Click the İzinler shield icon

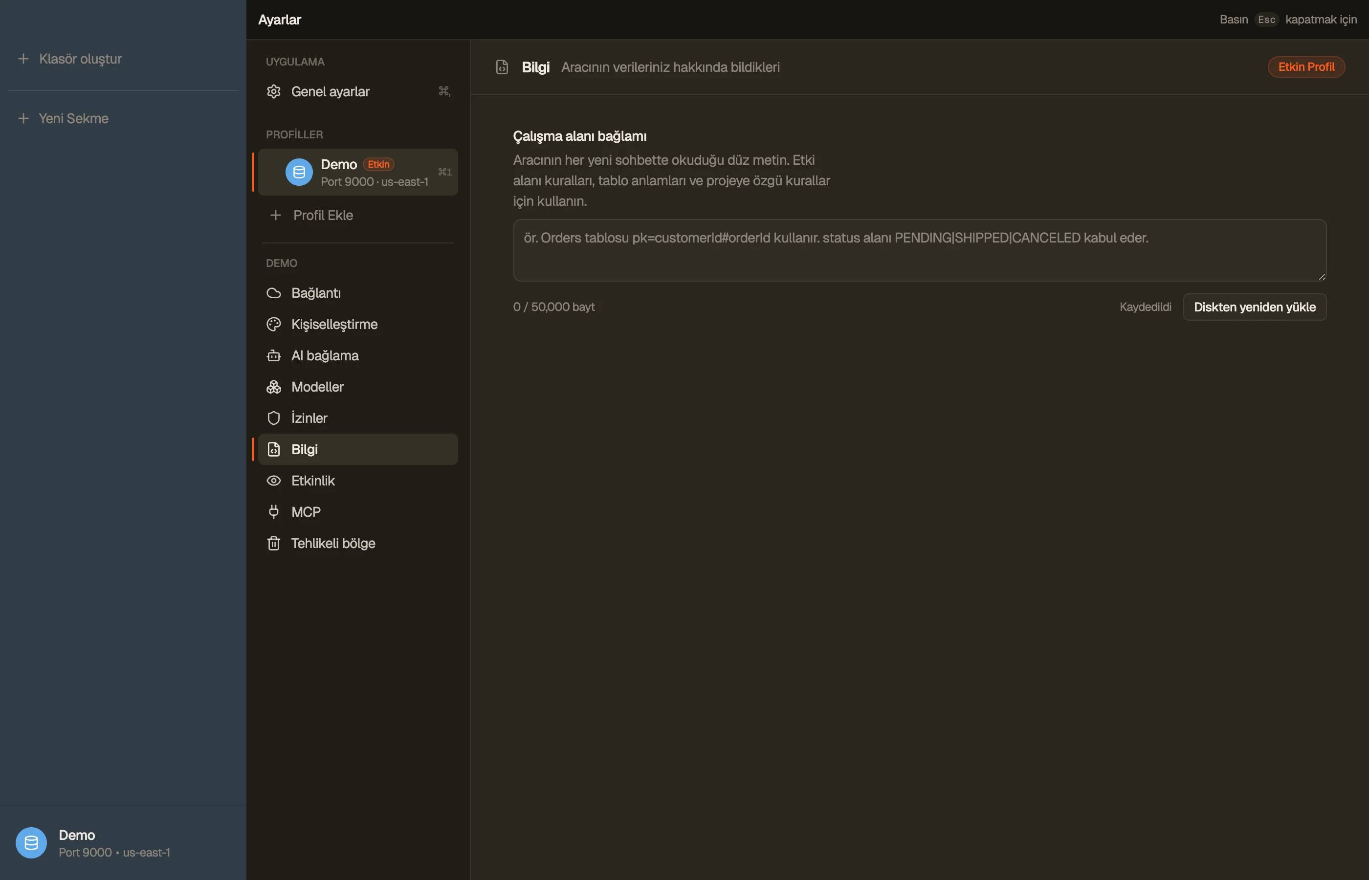click(274, 418)
